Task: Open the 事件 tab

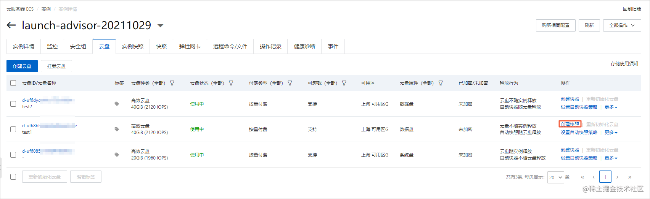Action: click(x=333, y=46)
